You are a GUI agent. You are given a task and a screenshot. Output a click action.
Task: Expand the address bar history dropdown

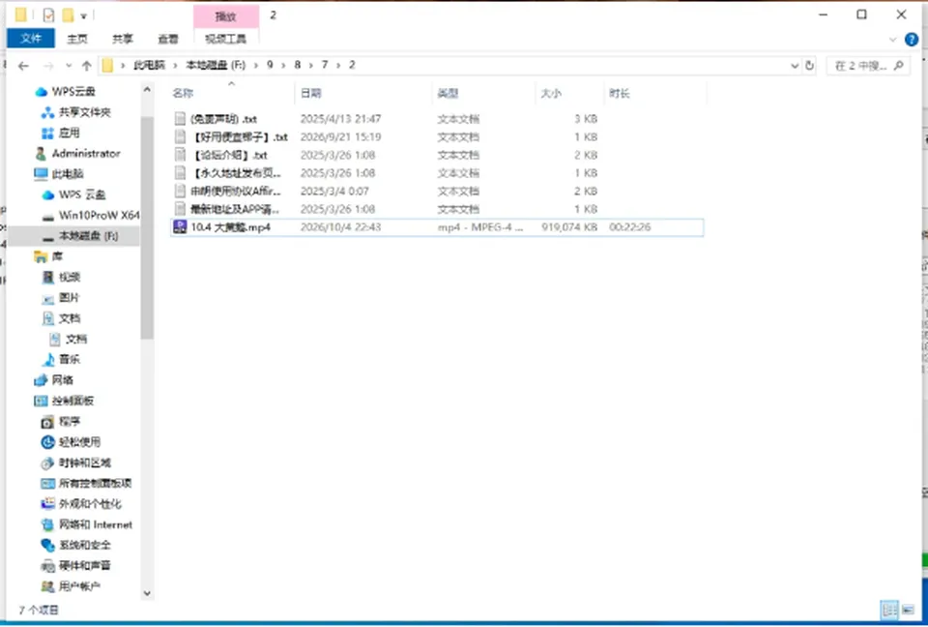(x=795, y=66)
